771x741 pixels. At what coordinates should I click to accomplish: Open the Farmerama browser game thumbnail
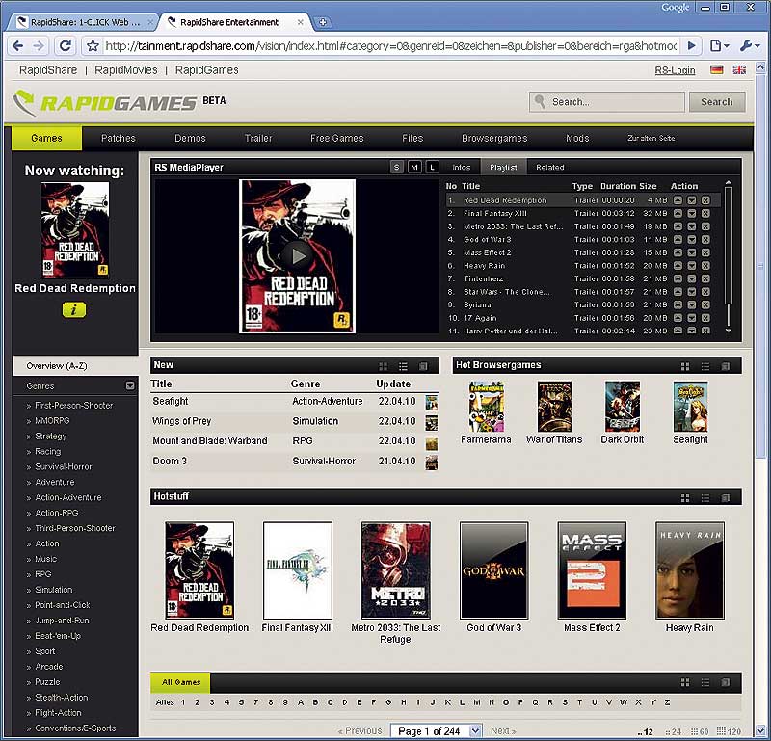click(487, 406)
